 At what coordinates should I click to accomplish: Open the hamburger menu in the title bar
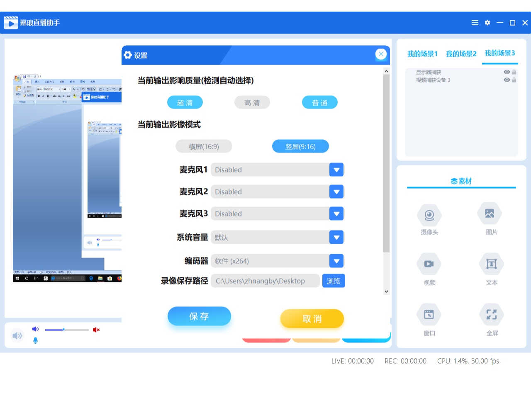coord(475,23)
